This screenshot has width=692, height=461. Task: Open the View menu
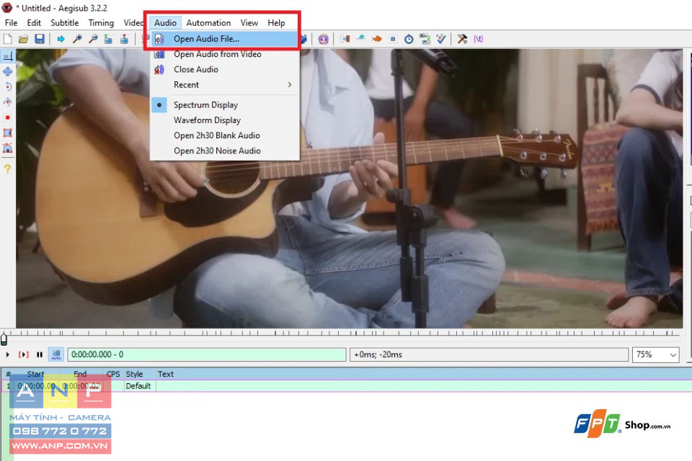pos(249,23)
